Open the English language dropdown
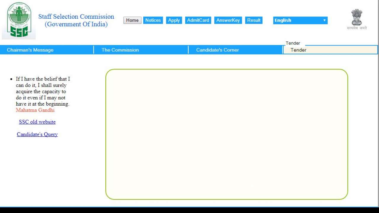Image resolution: width=379 pixels, height=213 pixels. [300, 20]
